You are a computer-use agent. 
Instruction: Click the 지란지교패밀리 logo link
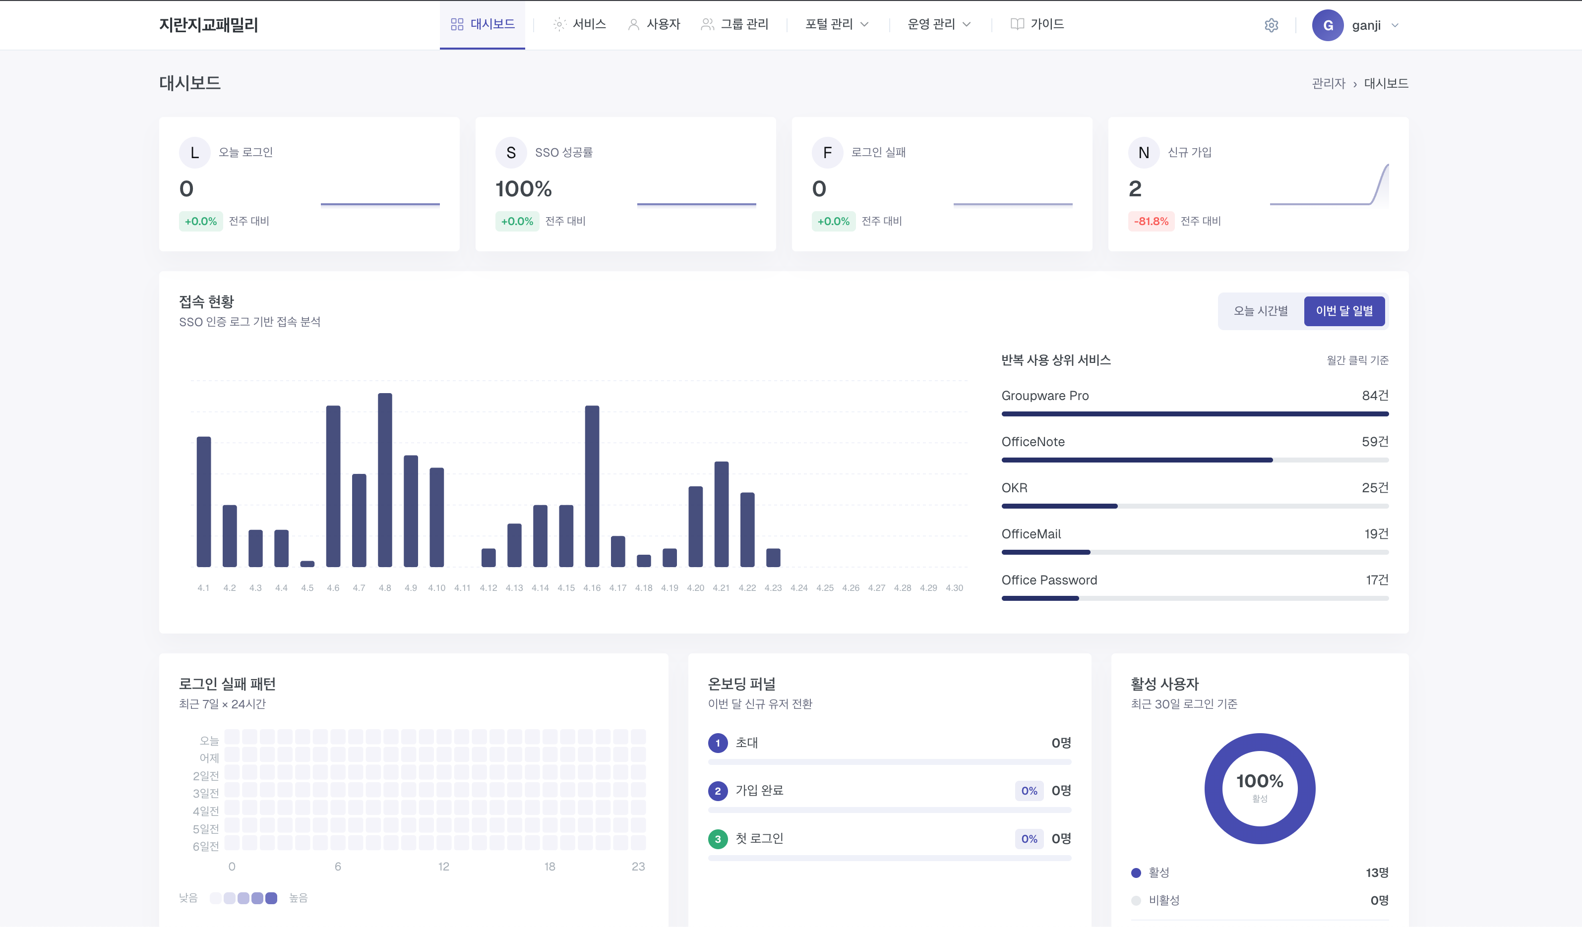(208, 25)
